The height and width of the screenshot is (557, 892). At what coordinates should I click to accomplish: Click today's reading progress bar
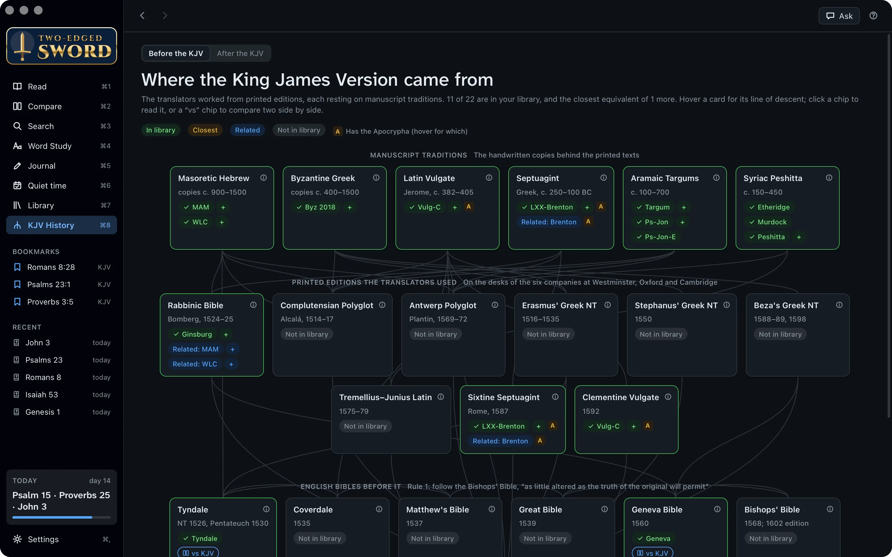click(62, 517)
